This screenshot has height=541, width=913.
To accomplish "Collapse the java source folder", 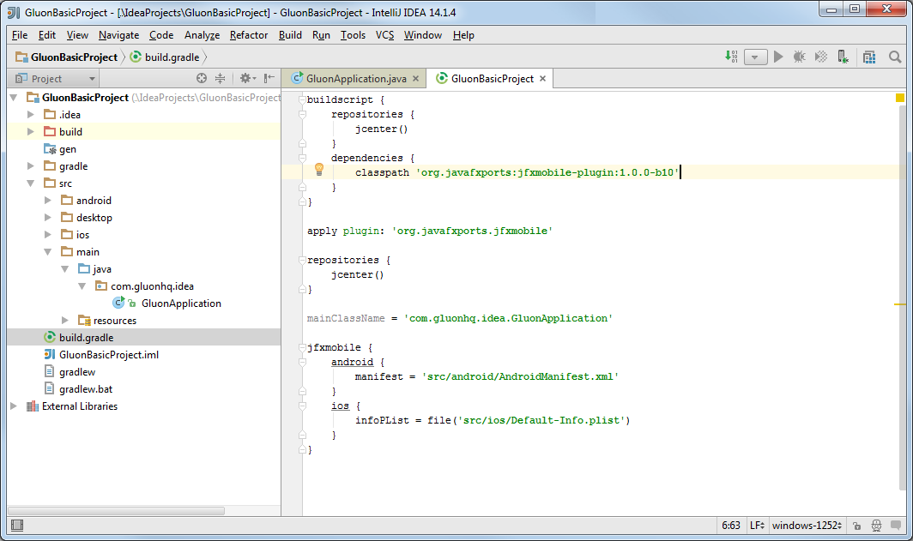I will pos(65,268).
